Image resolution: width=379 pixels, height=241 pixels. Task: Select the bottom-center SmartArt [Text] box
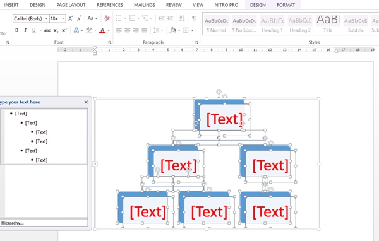click(209, 212)
